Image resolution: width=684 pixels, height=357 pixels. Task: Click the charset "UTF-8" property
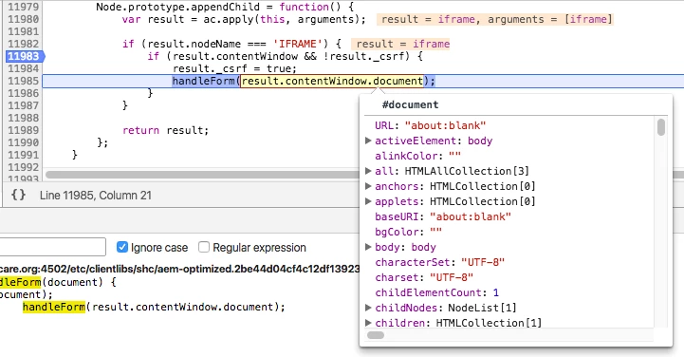(424, 277)
